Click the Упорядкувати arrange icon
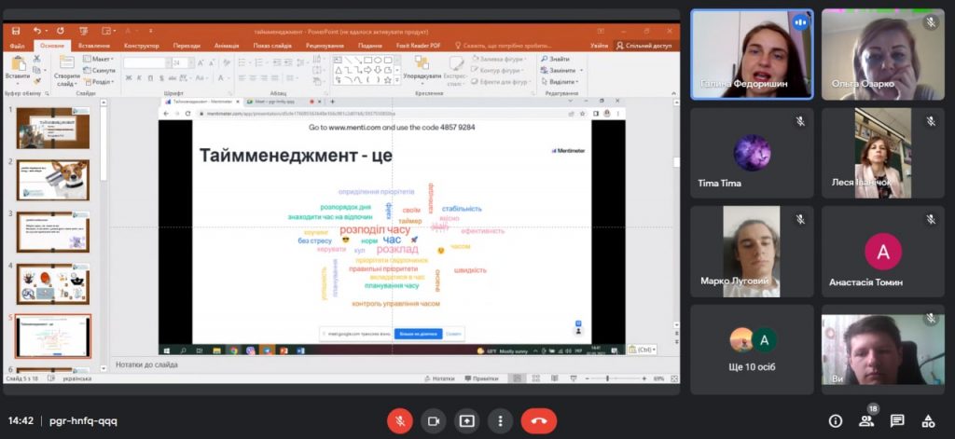The image size is (955, 439). click(422, 67)
